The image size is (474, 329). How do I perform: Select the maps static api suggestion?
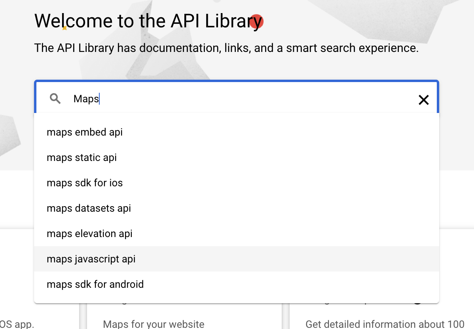coord(82,157)
